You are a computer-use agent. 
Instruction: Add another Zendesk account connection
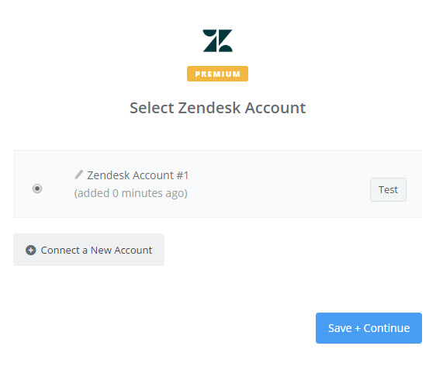(88, 250)
